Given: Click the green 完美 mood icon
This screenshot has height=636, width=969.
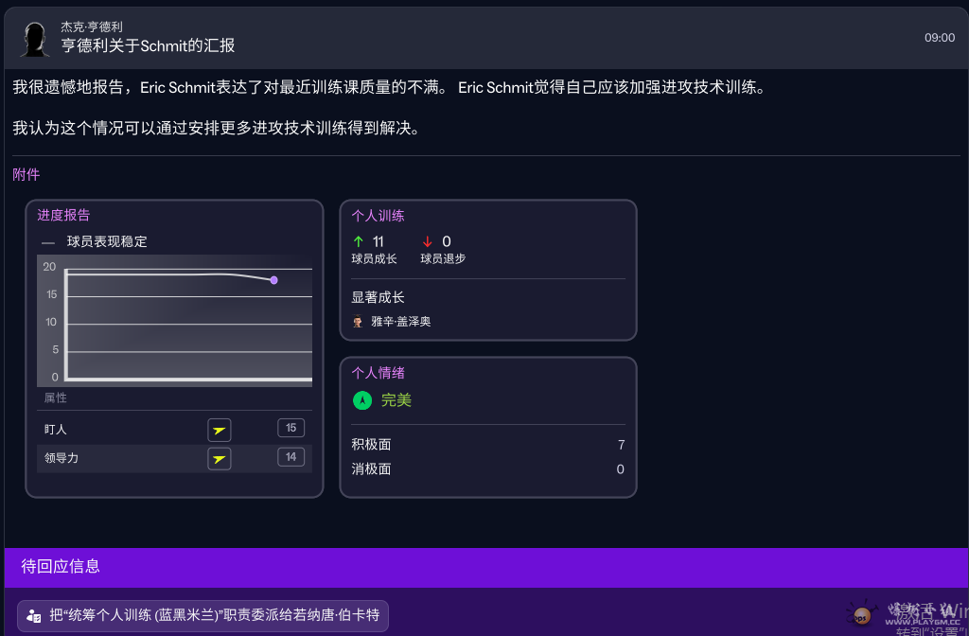Looking at the screenshot, I should [x=361, y=400].
